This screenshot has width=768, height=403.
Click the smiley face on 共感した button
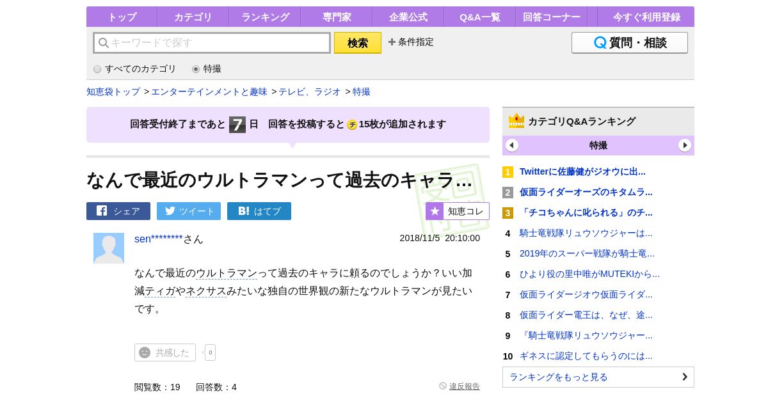[145, 352]
